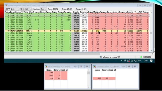Image resolution: width=162 pixels, height=91 pixels.
Task: Click the Гамма(% column header
Action: click(x=20, y=12)
